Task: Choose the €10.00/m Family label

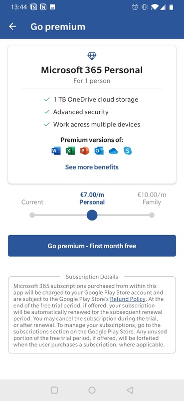Action: [x=152, y=198]
